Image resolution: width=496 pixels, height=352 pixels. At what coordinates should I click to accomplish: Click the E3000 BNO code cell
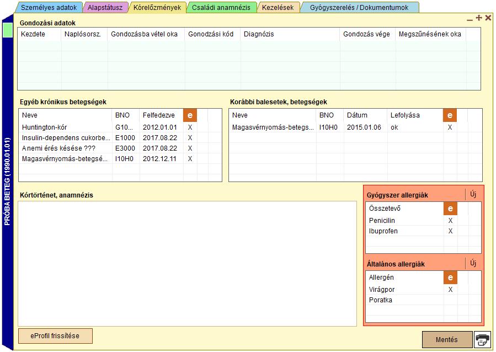(x=125, y=148)
